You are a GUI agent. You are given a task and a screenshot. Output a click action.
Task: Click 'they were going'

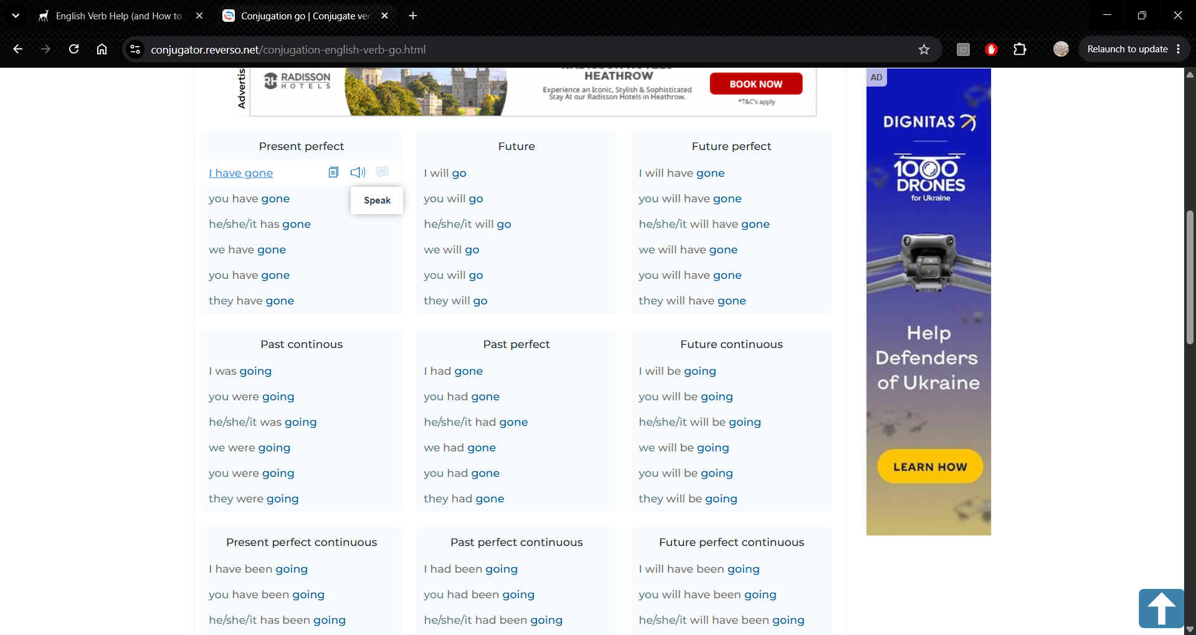[x=254, y=499]
